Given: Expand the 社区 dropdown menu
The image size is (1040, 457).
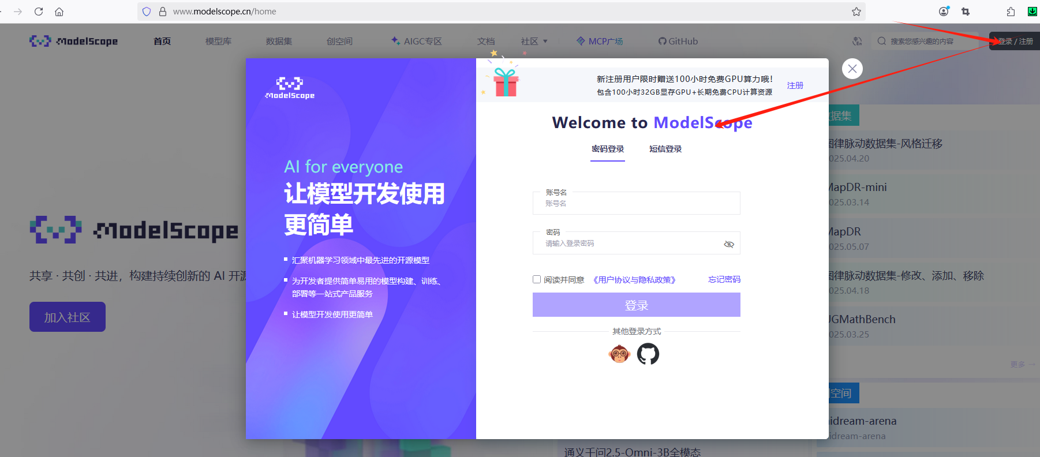Looking at the screenshot, I should coord(534,42).
